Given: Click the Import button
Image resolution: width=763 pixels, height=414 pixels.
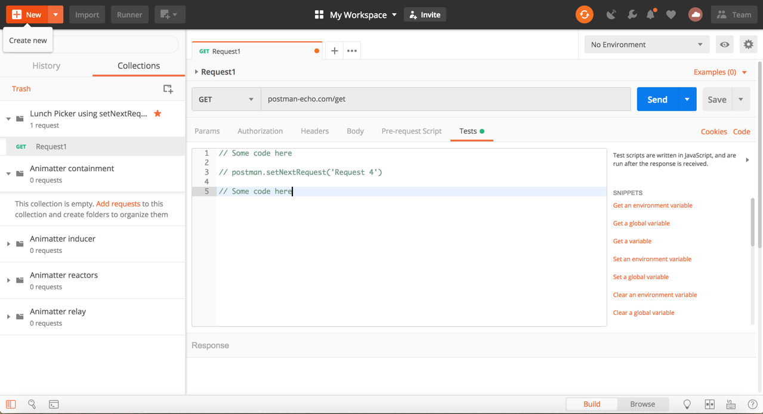Looking at the screenshot, I should click(87, 14).
